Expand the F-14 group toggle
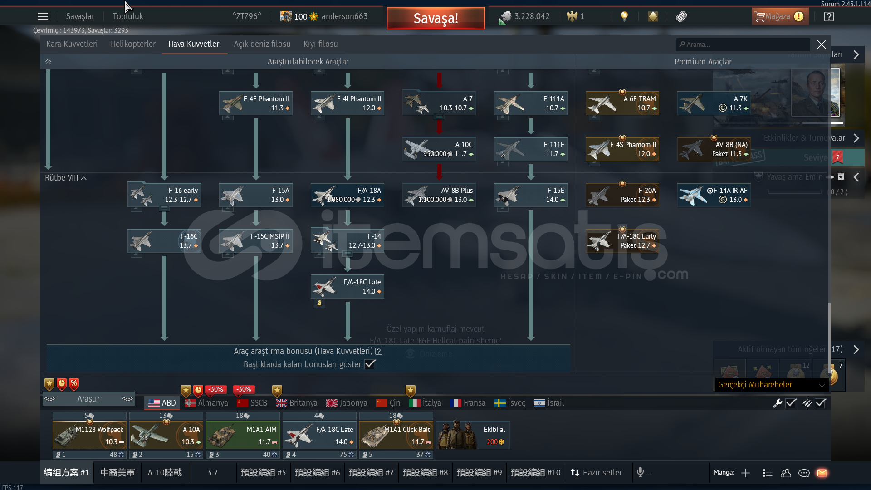Image resolution: width=871 pixels, height=490 pixels. [347, 254]
